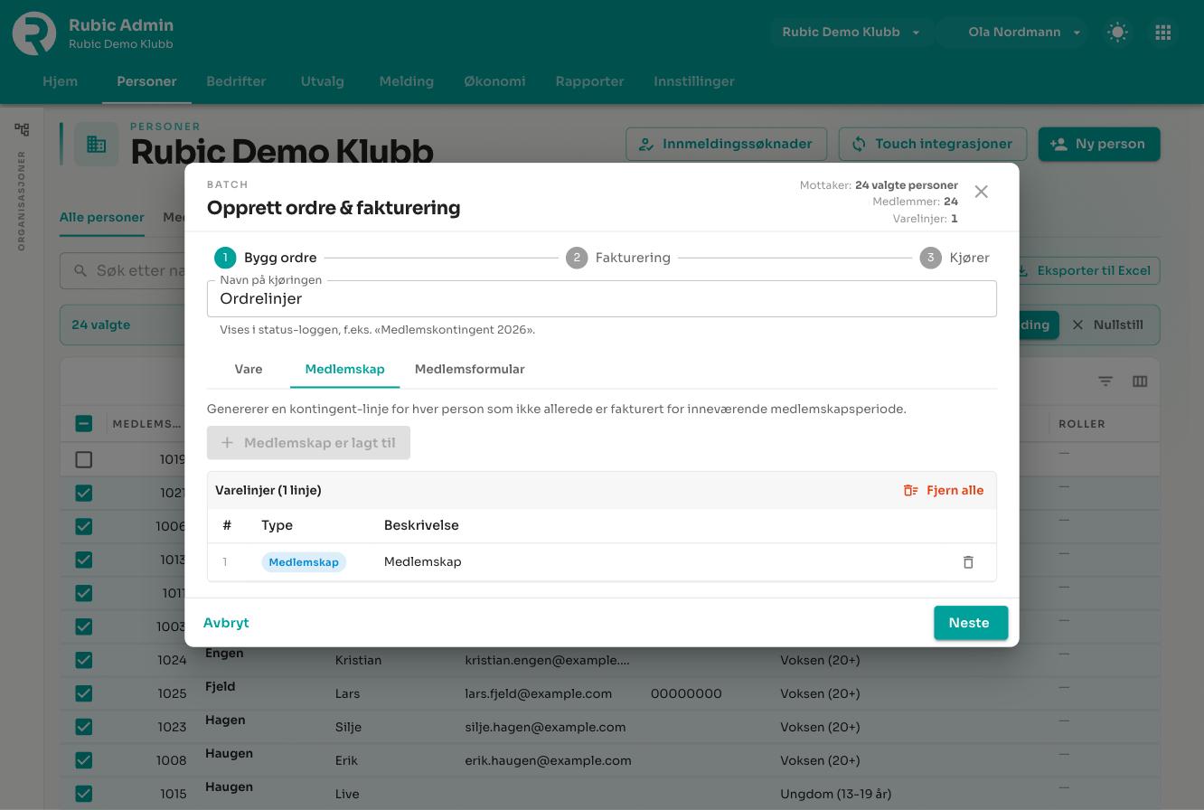
Task: Click Fjern alle to remove all lines
Action: tap(944, 490)
